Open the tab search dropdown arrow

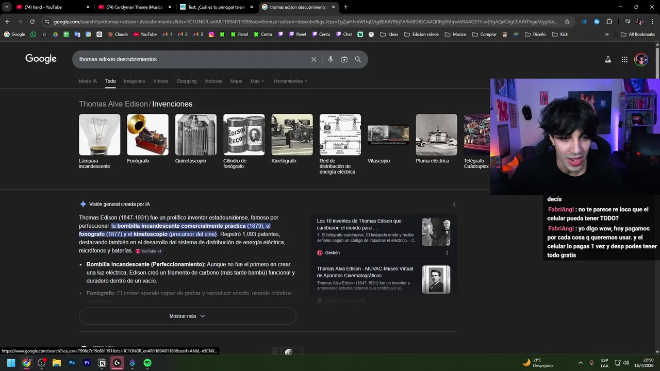[7, 7]
